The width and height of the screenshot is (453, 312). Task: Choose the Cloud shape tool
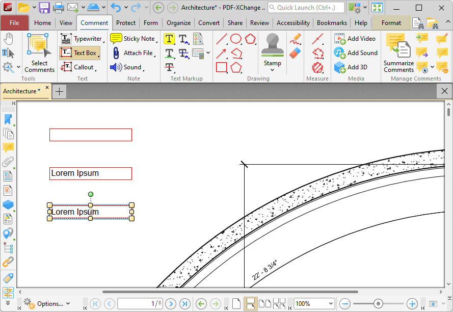click(251, 39)
